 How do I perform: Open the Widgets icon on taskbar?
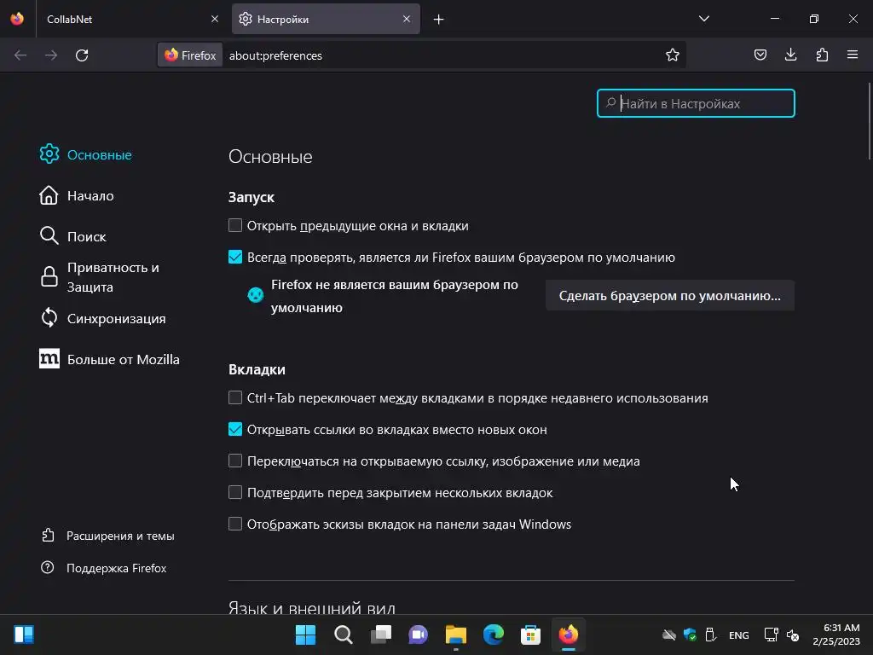pyautogui.click(x=24, y=635)
